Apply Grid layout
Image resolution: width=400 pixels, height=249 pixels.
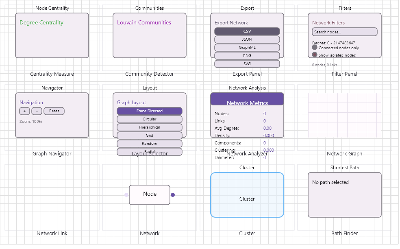pos(150,135)
